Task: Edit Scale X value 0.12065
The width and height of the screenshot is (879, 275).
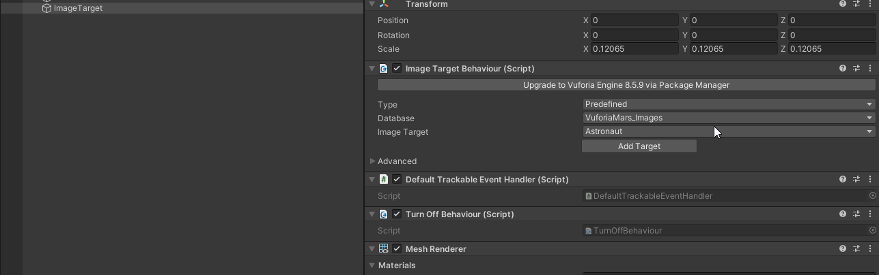Action: click(x=635, y=49)
